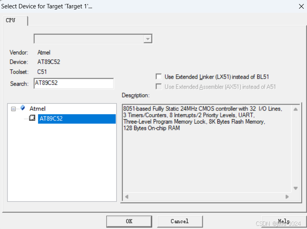Click the Device value AT89C52
The image size is (307, 229).
[x=49, y=62]
